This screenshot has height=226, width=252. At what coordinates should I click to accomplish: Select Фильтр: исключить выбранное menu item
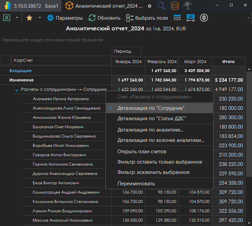(154, 172)
